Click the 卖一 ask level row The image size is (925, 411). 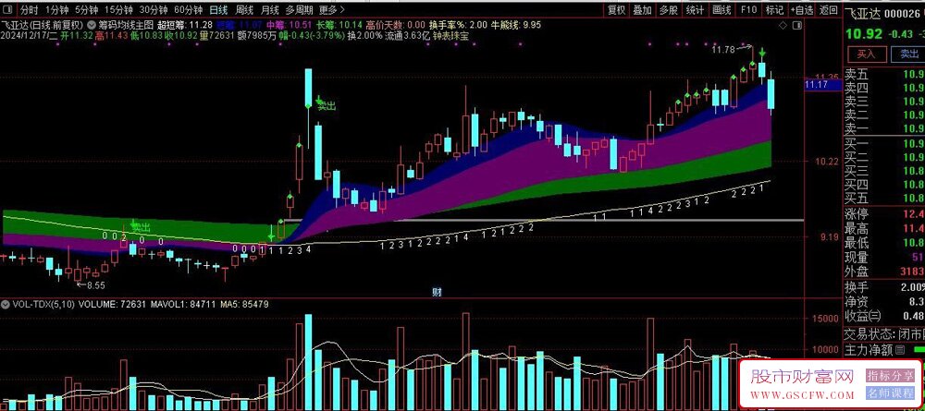pyautogui.click(x=884, y=128)
